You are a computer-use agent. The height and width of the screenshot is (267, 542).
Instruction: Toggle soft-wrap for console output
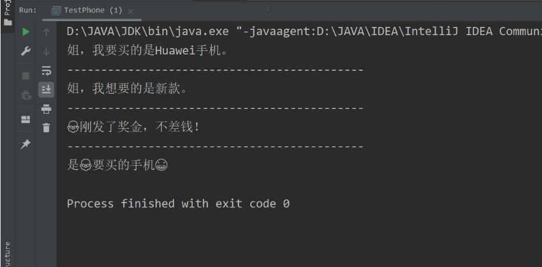[46, 71]
